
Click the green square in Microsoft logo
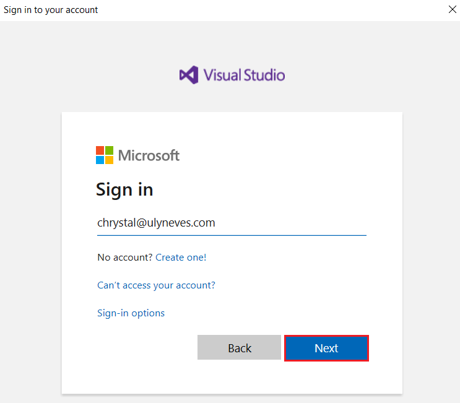point(109,150)
